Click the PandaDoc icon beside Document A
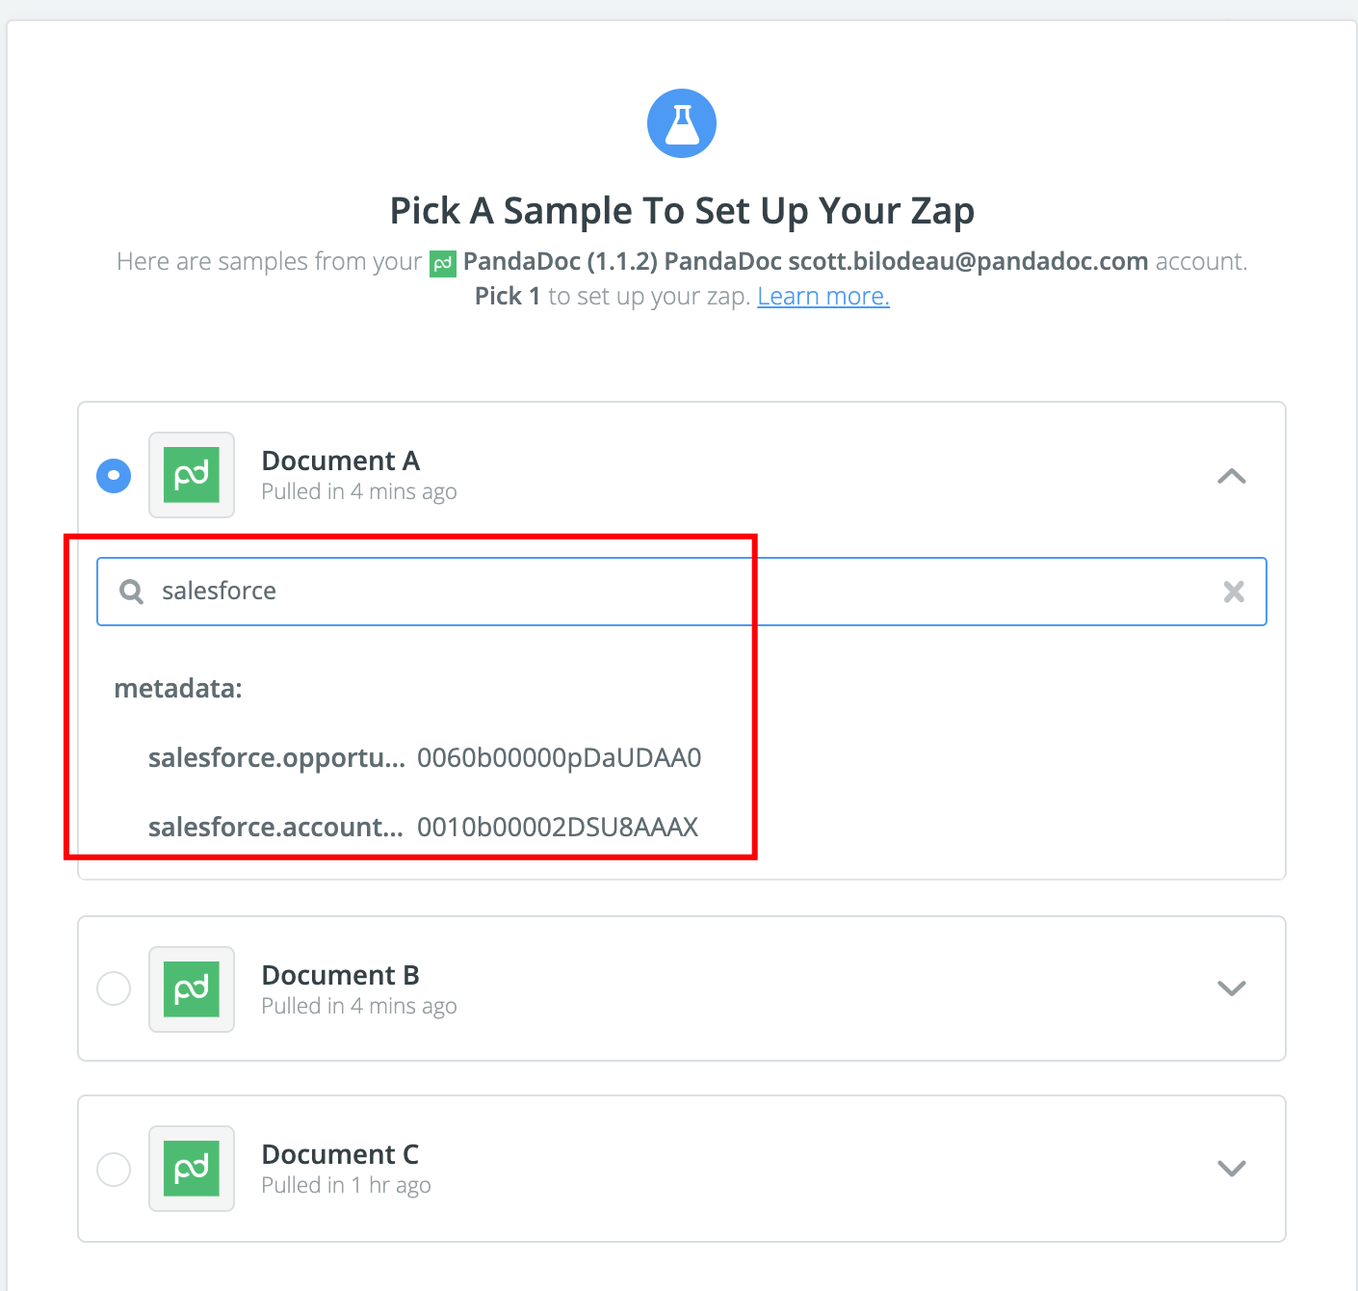Image resolution: width=1358 pixels, height=1291 pixels. click(192, 475)
